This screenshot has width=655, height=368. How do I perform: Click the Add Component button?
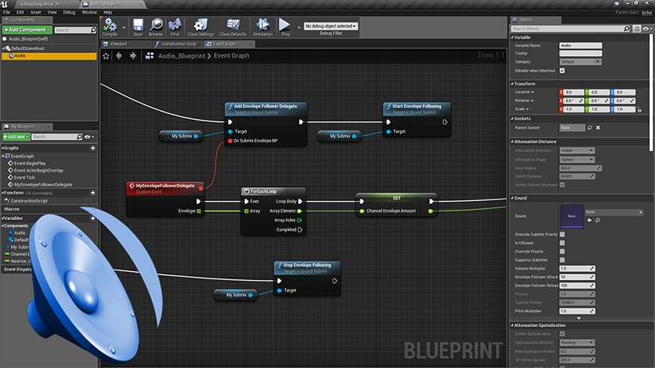click(x=27, y=30)
